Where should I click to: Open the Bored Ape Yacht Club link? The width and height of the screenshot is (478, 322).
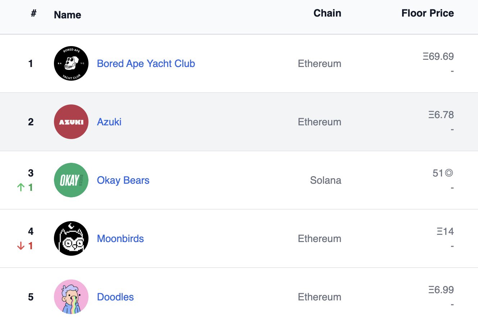click(146, 64)
